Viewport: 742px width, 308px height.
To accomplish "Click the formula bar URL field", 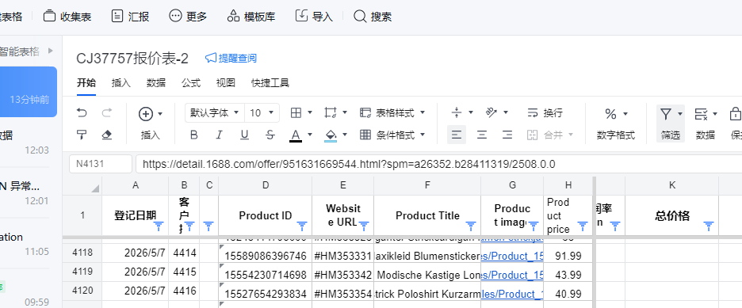I will point(438,164).
